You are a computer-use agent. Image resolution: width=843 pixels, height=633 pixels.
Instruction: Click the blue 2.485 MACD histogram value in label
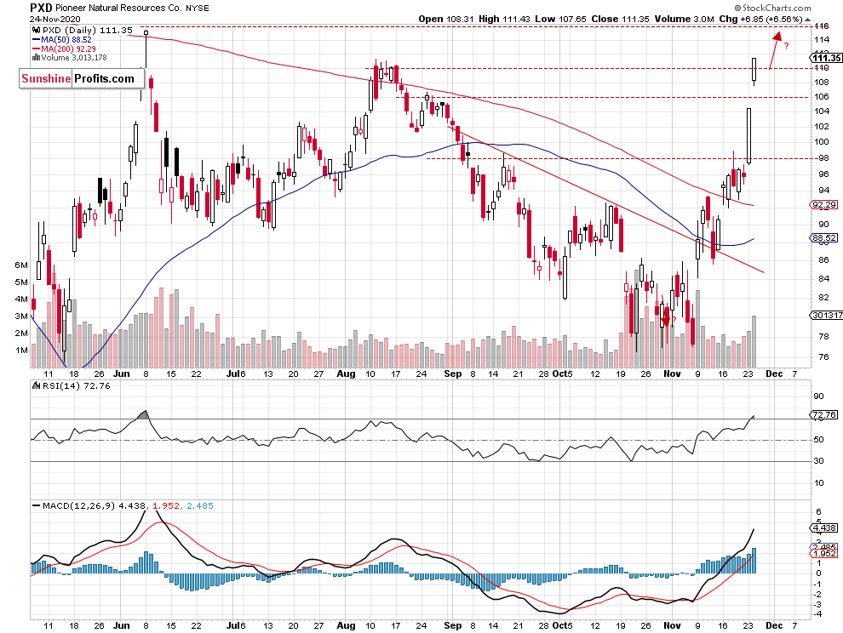200,505
